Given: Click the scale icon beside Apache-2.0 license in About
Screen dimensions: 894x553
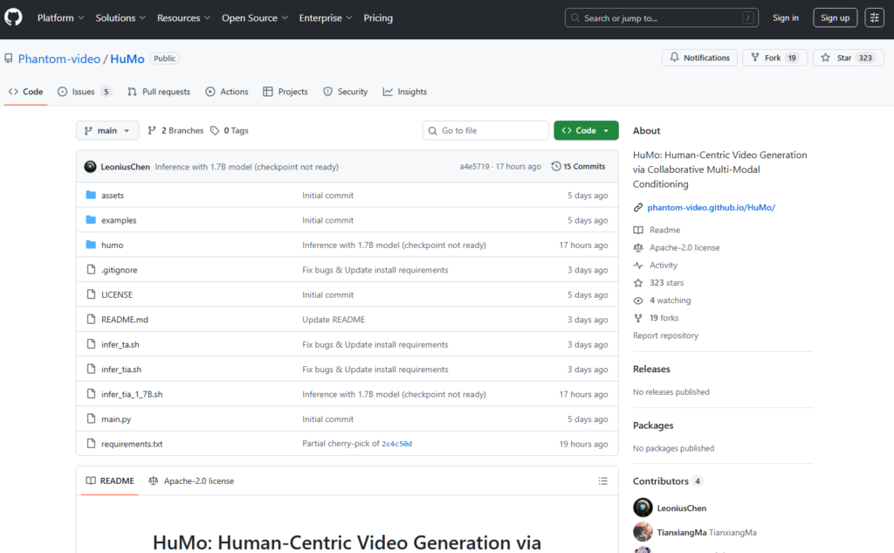Looking at the screenshot, I should click(x=638, y=248).
